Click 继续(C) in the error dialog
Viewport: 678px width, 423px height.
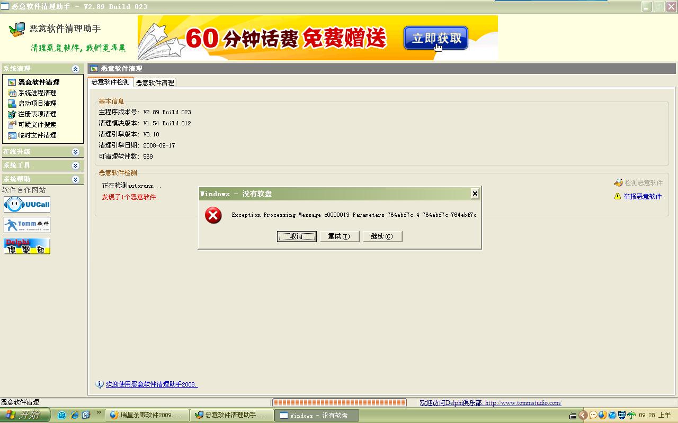(x=382, y=236)
